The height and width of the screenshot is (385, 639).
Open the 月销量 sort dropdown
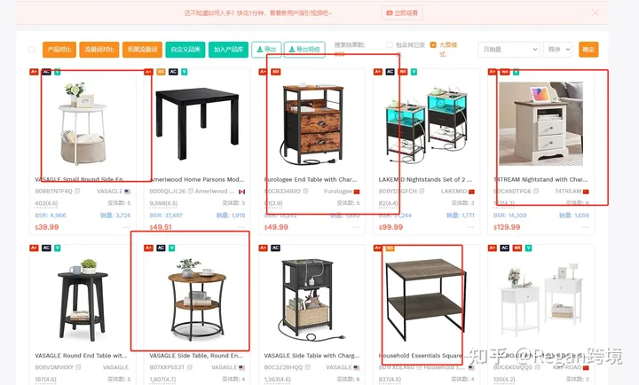509,50
